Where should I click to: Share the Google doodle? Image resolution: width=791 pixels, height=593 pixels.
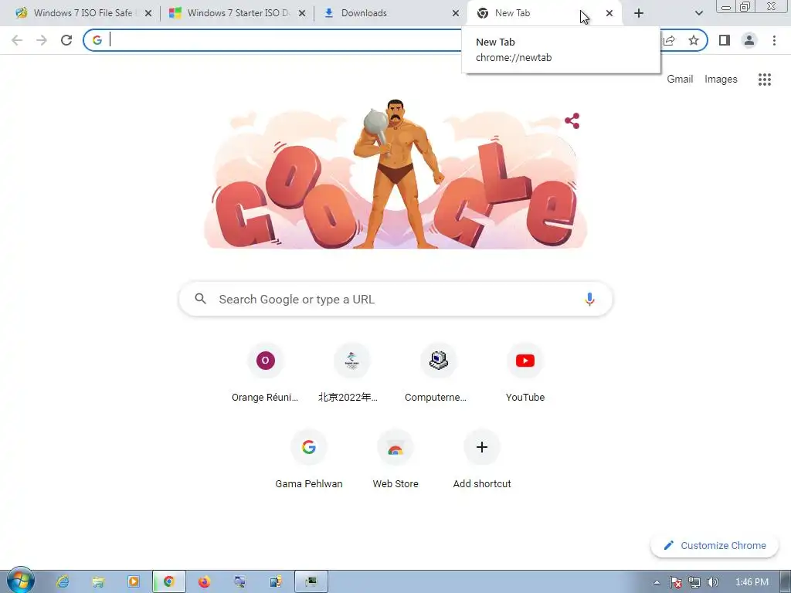[x=572, y=120]
